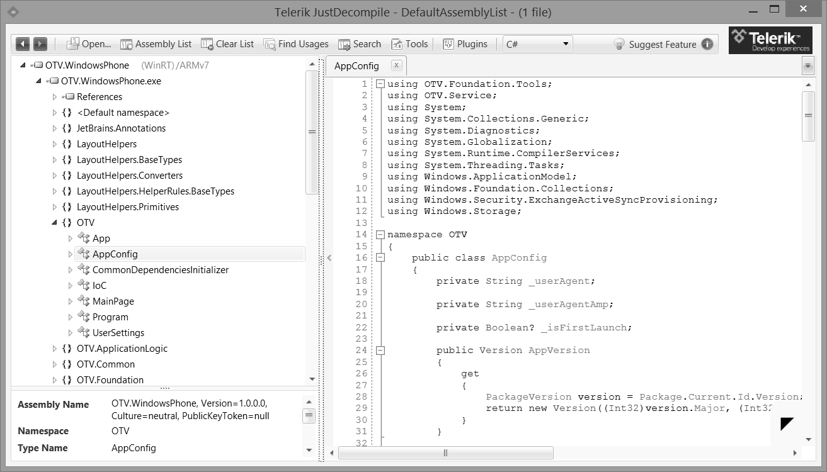Open the Assembly List
The image size is (827, 472).
156,43
